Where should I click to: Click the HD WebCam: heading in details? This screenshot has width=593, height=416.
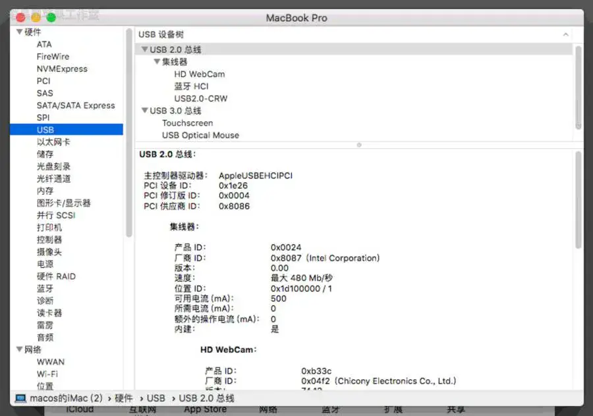click(228, 350)
